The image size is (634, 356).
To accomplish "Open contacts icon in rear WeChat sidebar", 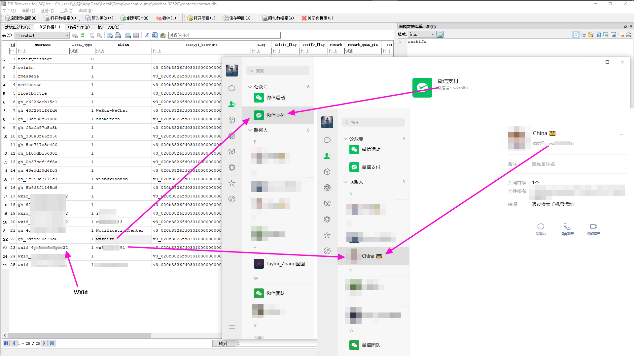I will pyautogui.click(x=232, y=104).
